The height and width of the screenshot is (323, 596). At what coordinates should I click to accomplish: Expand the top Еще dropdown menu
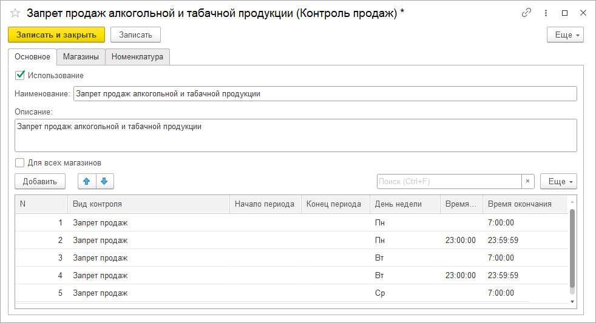[565, 35]
